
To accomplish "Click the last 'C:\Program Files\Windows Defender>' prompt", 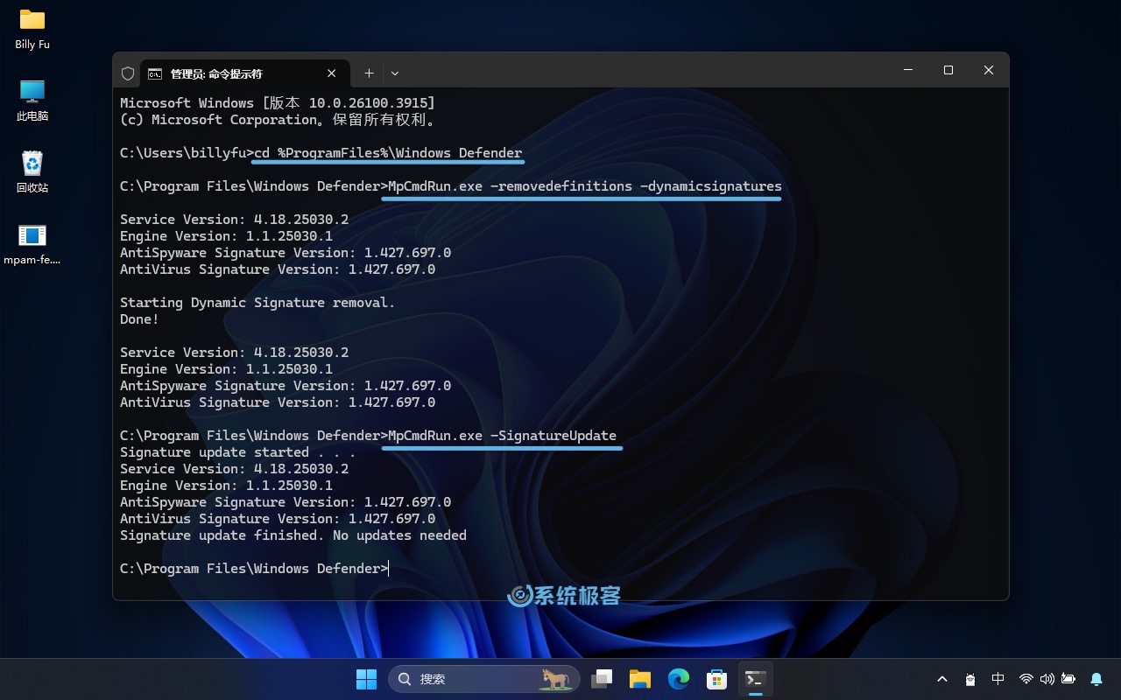I will click(254, 569).
